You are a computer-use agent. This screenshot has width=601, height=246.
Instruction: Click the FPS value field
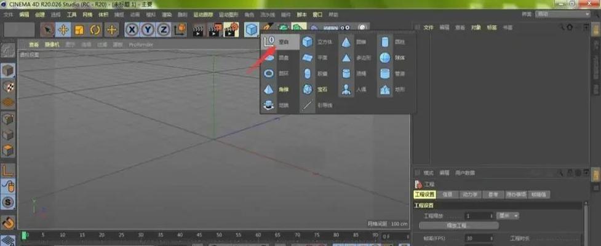point(479,239)
